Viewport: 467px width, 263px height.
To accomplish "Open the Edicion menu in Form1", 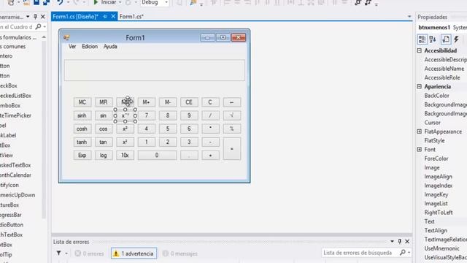I will click(90, 47).
